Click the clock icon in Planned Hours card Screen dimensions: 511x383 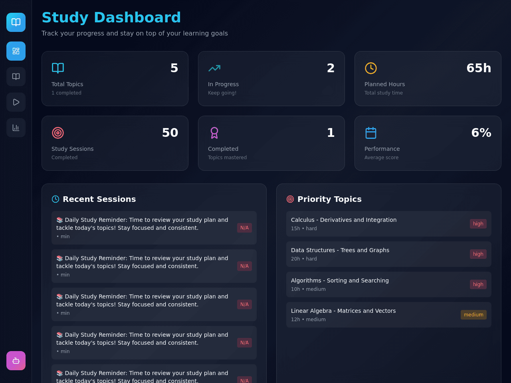(371, 68)
